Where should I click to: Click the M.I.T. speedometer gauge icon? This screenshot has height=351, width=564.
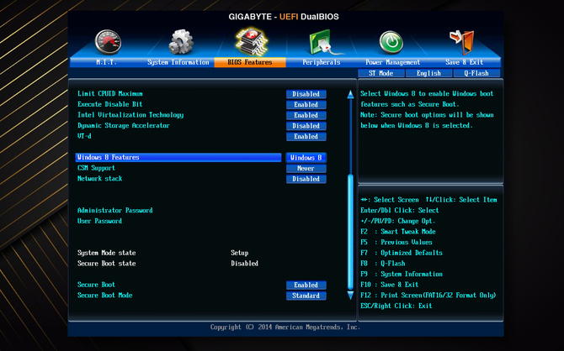pos(108,42)
